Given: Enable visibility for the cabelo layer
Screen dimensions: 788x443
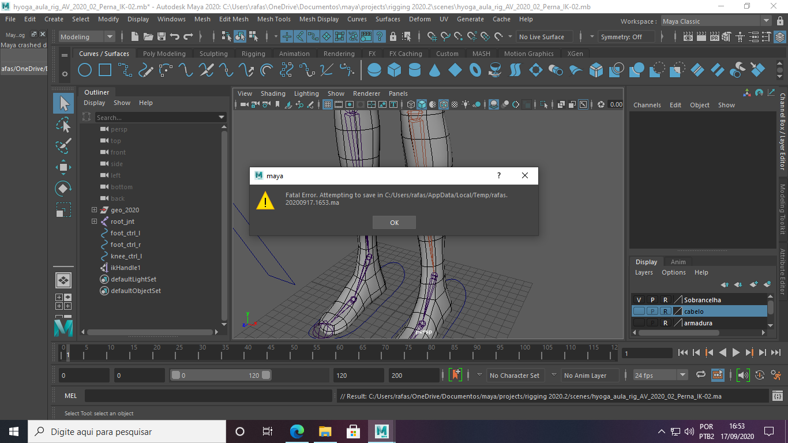Looking at the screenshot, I should tap(639, 311).
